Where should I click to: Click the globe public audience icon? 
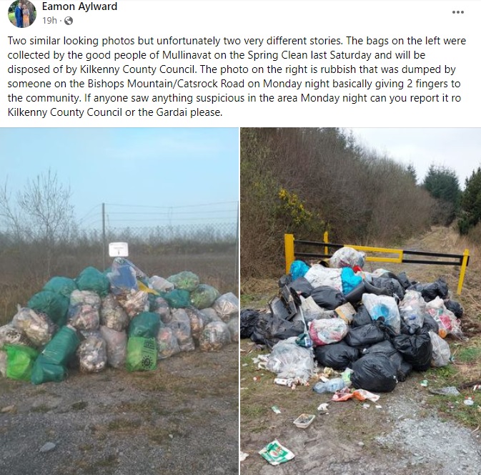(69, 21)
